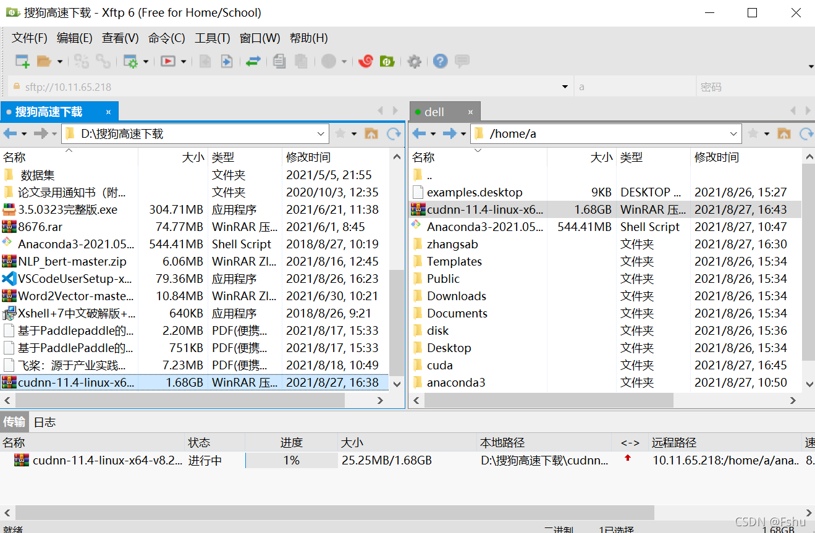The image size is (815, 533).
Task: Go back in the remote /home/a pane
Action: (419, 133)
